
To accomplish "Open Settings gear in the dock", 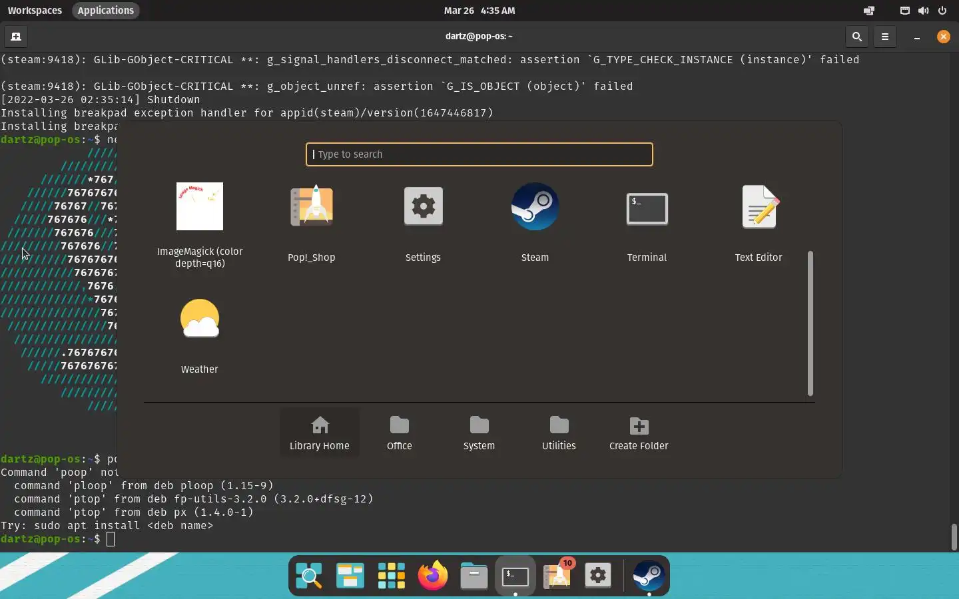I will (598, 576).
